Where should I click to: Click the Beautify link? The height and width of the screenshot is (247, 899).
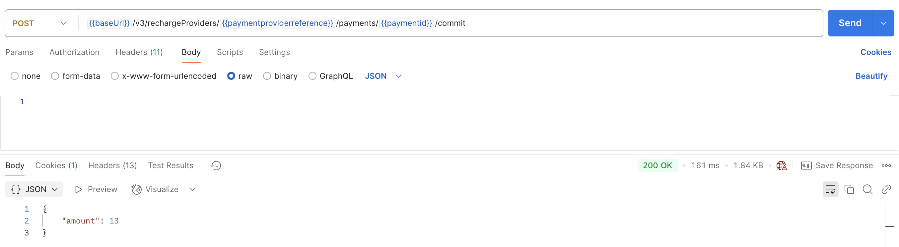871,76
